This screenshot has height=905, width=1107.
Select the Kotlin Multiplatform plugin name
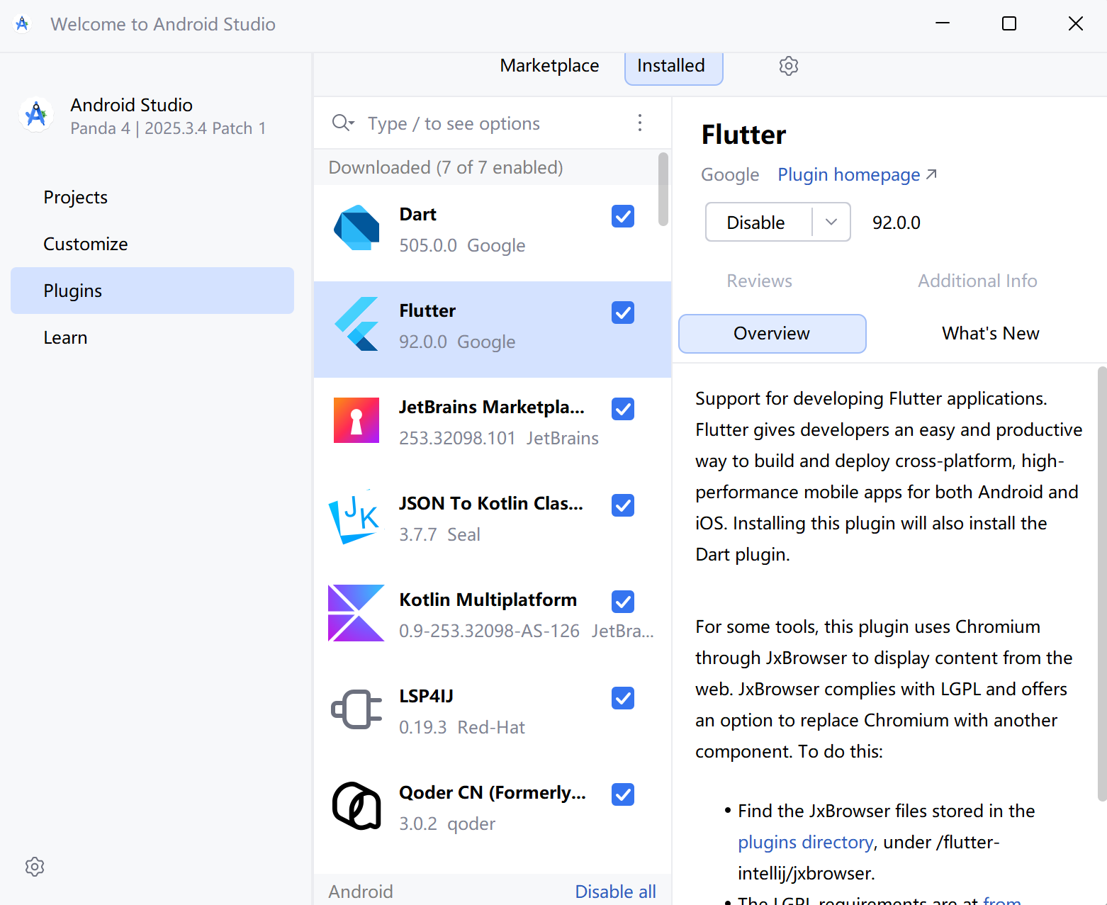tap(488, 600)
